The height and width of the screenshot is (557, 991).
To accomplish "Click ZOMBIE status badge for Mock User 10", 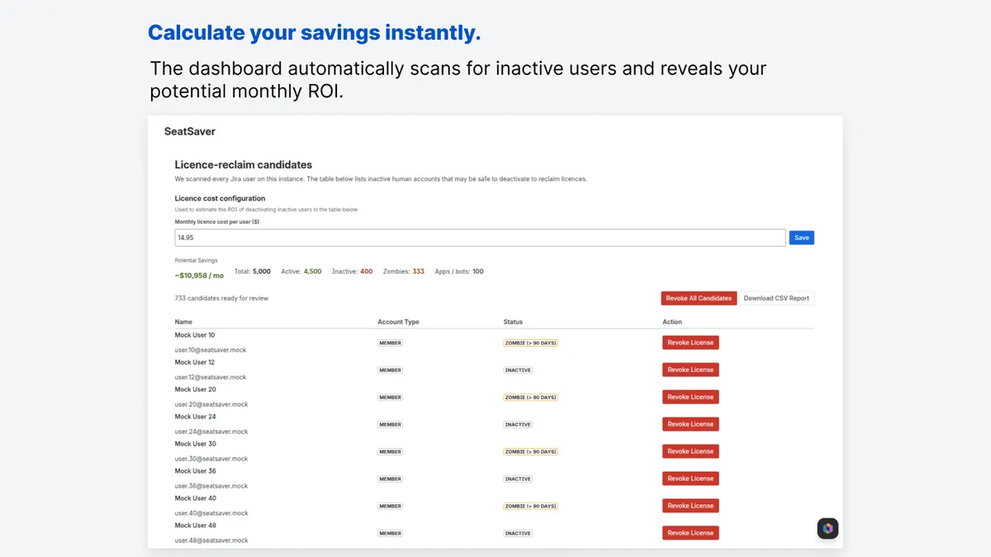I will pos(530,342).
